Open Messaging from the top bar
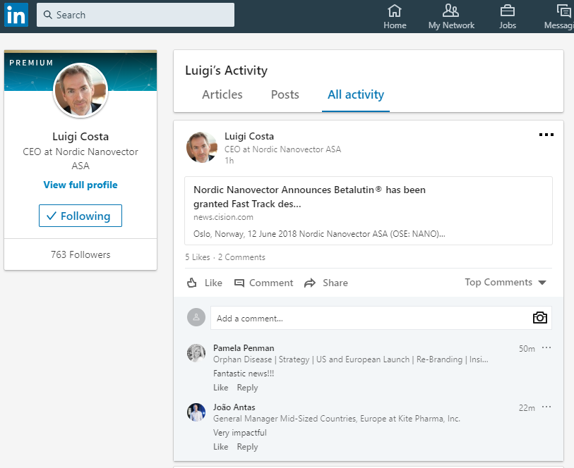 559,17
